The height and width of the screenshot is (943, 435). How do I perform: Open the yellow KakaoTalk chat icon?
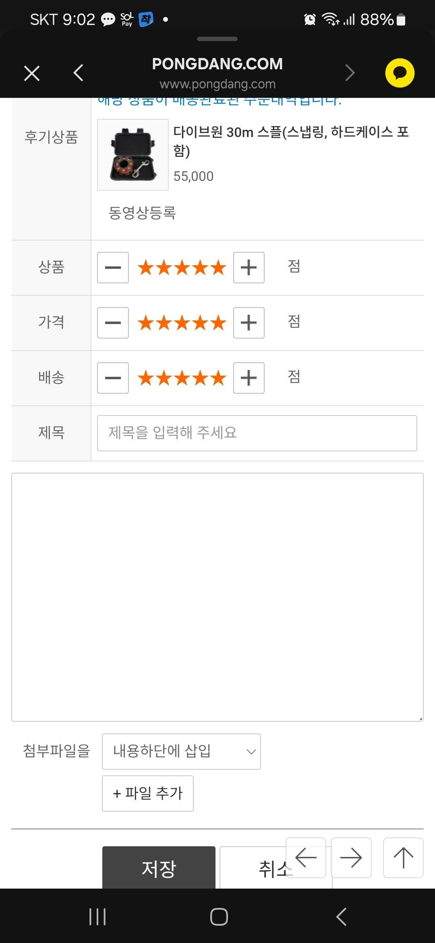click(400, 73)
